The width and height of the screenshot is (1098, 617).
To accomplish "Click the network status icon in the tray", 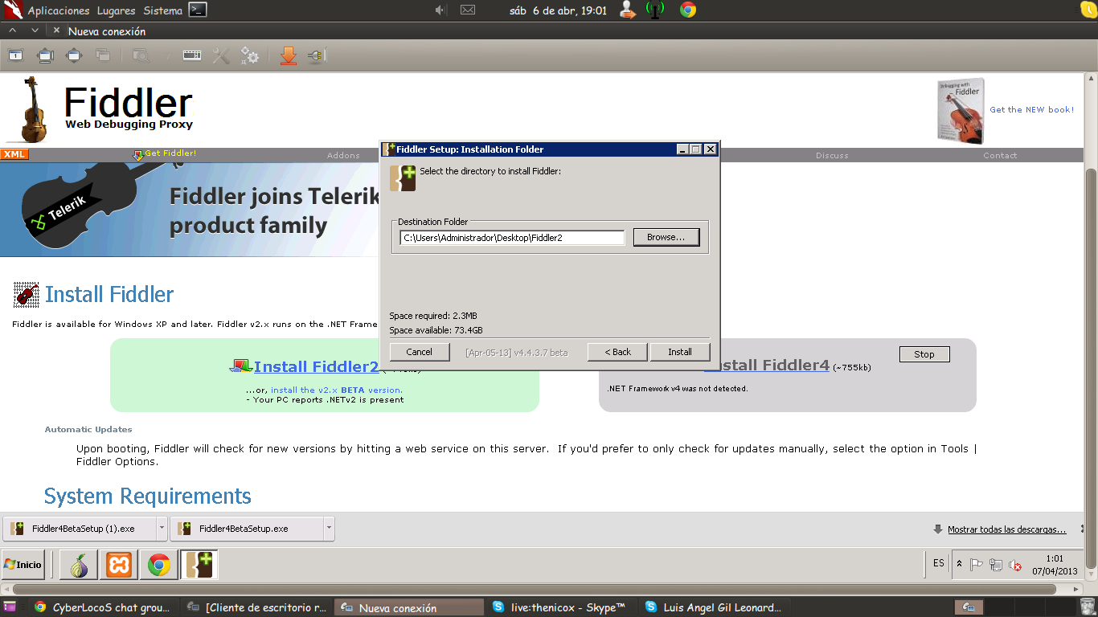I will [995, 565].
